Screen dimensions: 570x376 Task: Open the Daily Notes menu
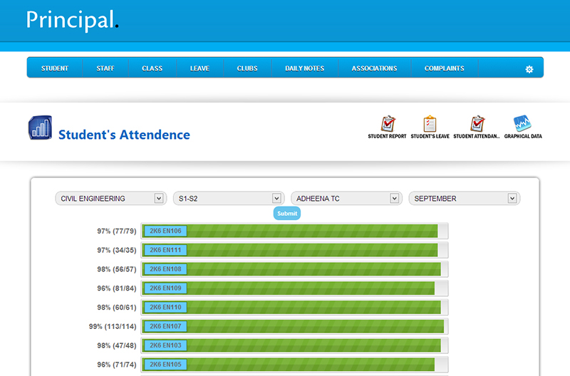click(x=304, y=68)
